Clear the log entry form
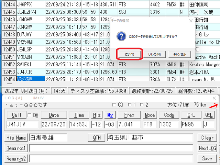This screenshot has width=220, height=165. 207,137
